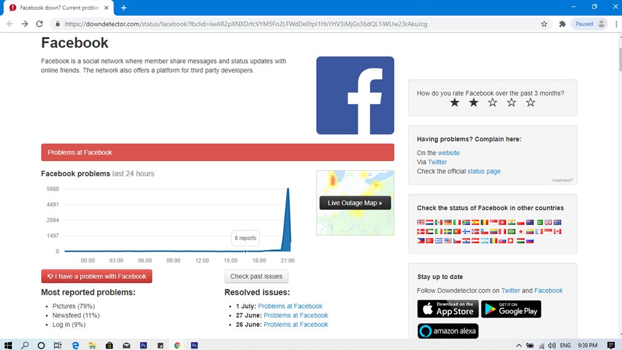Click the website complaint link

pos(449,153)
